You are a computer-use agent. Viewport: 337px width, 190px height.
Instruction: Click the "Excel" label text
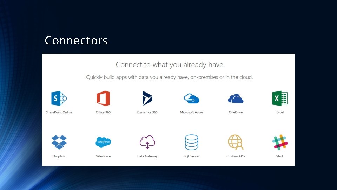[x=280, y=112]
